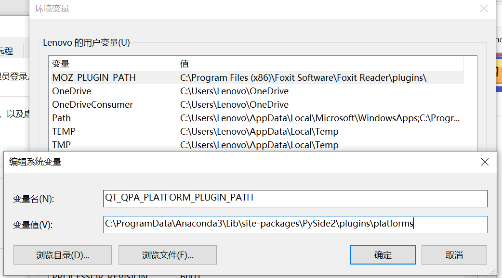Select the OneDrive user variable
Image resolution: width=502 pixels, height=278 pixels.
[x=71, y=91]
